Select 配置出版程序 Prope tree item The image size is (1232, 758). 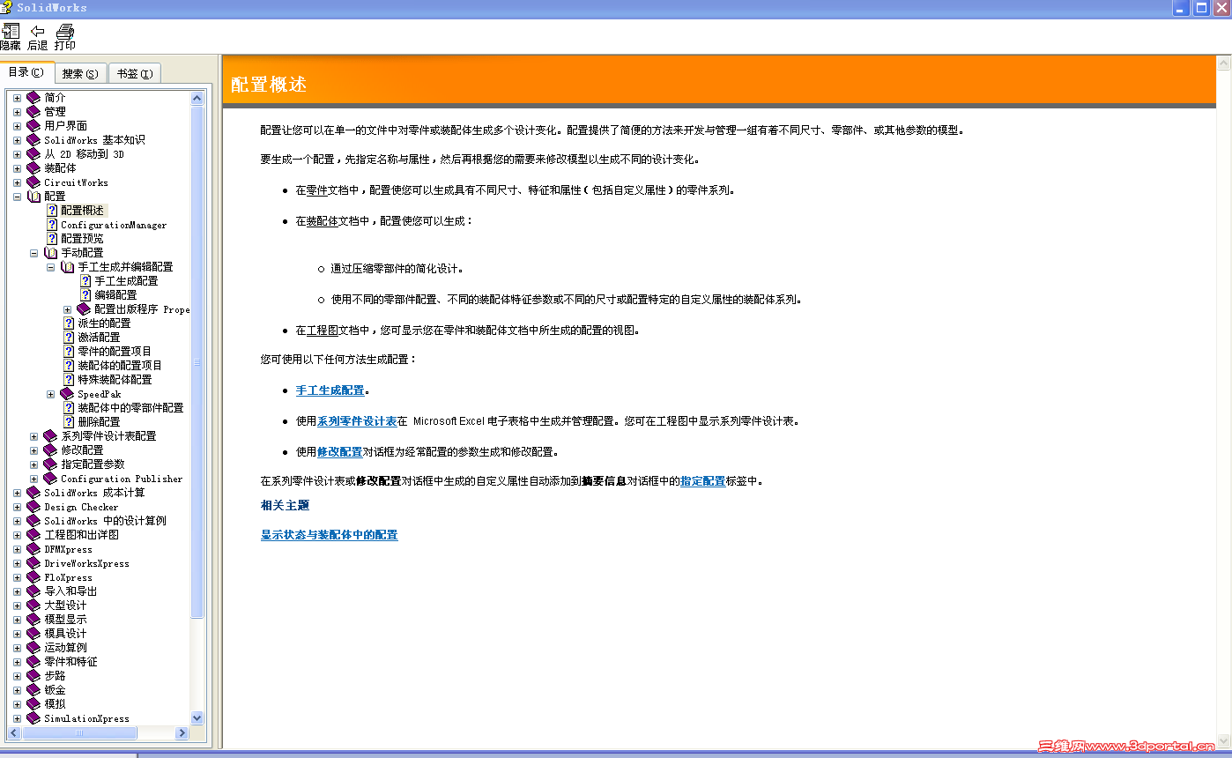[142, 309]
